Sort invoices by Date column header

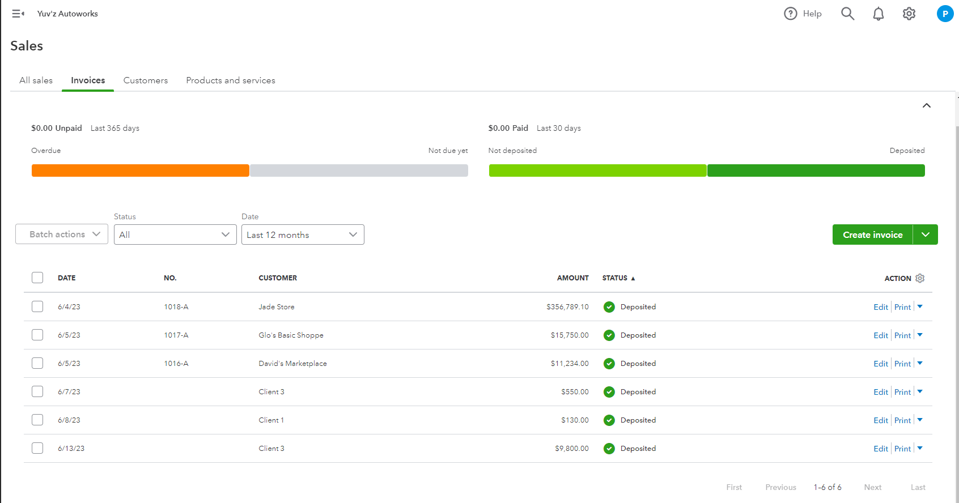pyautogui.click(x=67, y=278)
